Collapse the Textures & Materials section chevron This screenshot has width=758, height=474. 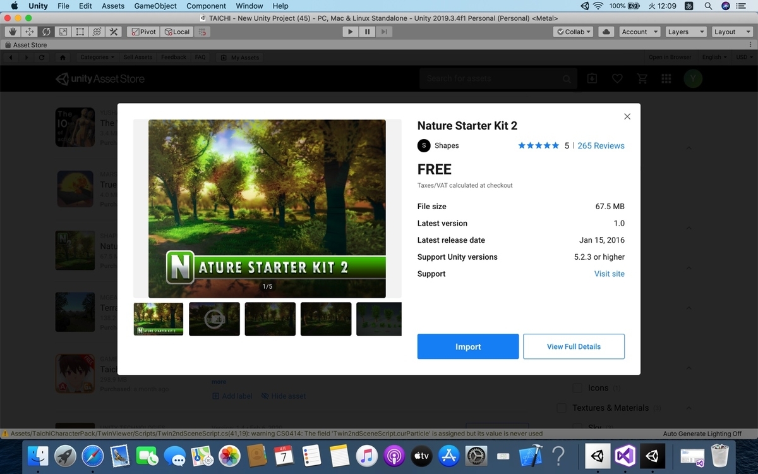click(689, 408)
